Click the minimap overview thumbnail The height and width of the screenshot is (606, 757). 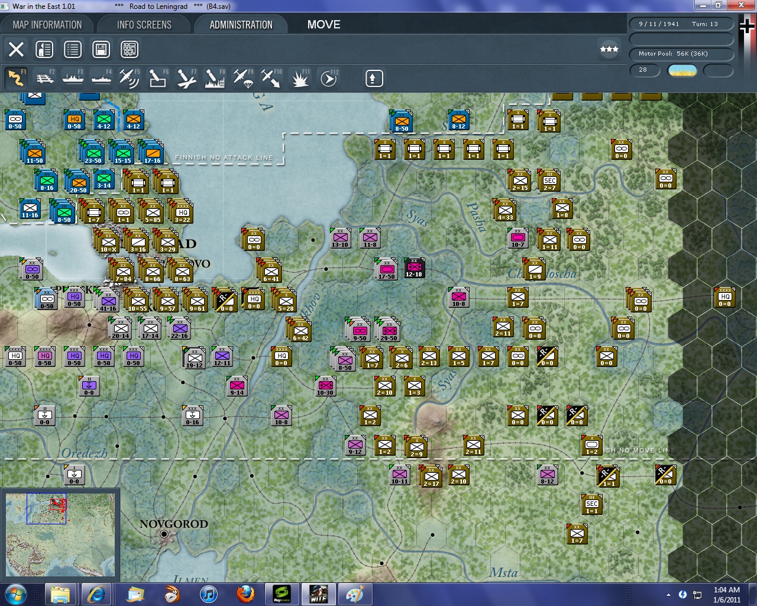point(60,534)
